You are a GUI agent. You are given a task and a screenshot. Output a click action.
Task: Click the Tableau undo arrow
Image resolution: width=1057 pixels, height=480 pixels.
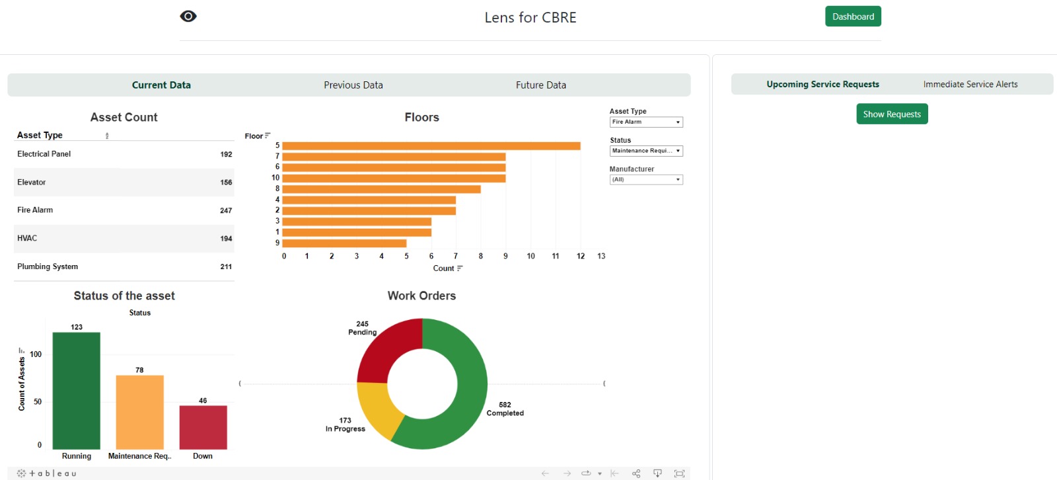tap(545, 473)
